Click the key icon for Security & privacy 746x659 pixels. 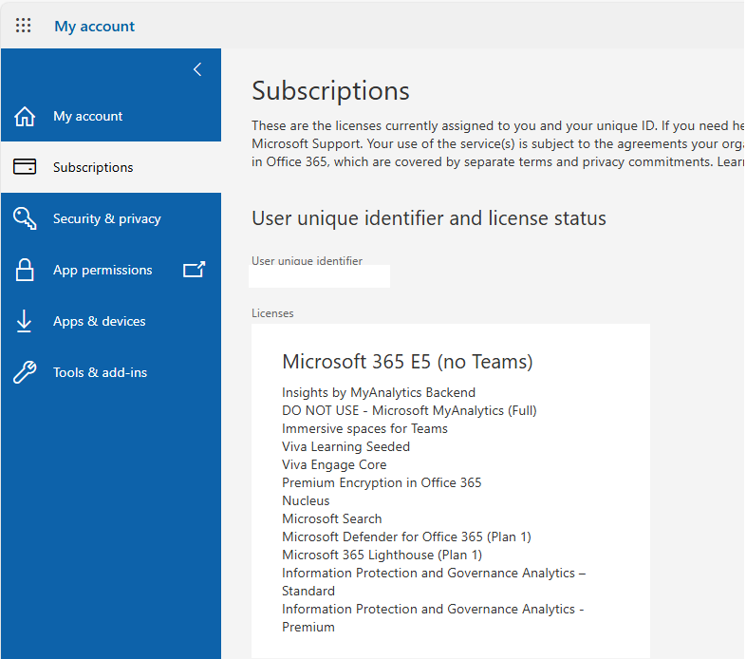(25, 218)
